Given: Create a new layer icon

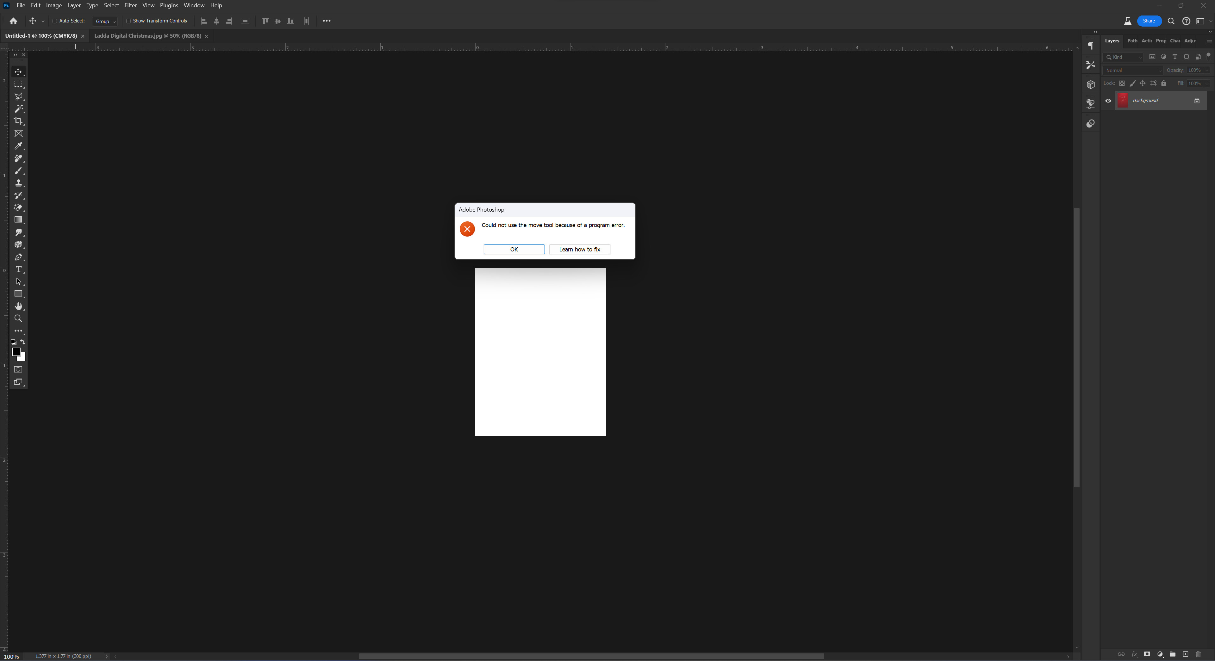Looking at the screenshot, I should [1185, 654].
